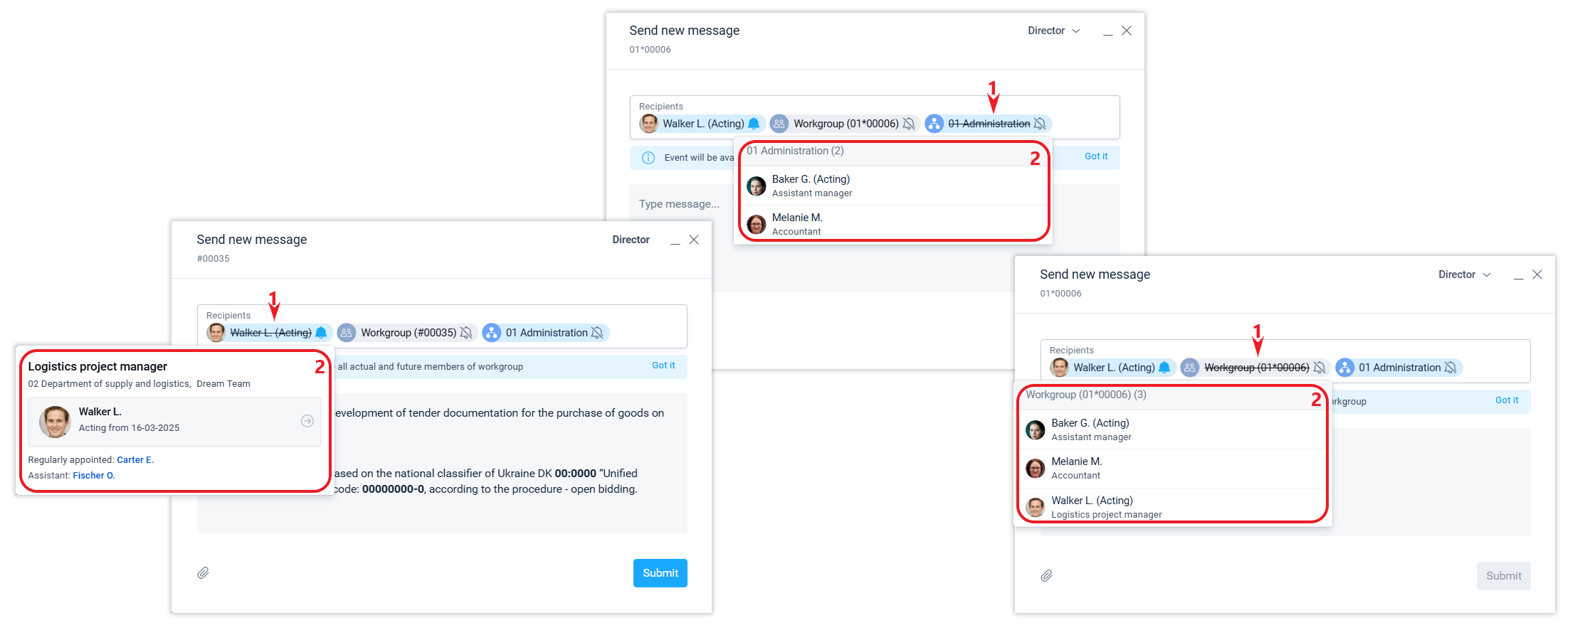Click Walker L. avatar in the #00035 recipients
1575x635 pixels.
click(x=216, y=333)
